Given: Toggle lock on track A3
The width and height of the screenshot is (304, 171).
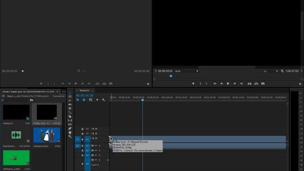Looking at the screenshot, I should tap(82, 155).
